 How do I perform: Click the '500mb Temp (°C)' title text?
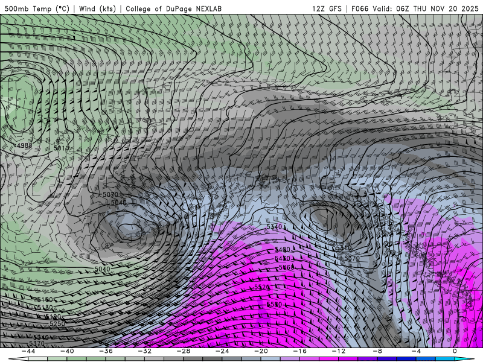(x=37, y=8)
